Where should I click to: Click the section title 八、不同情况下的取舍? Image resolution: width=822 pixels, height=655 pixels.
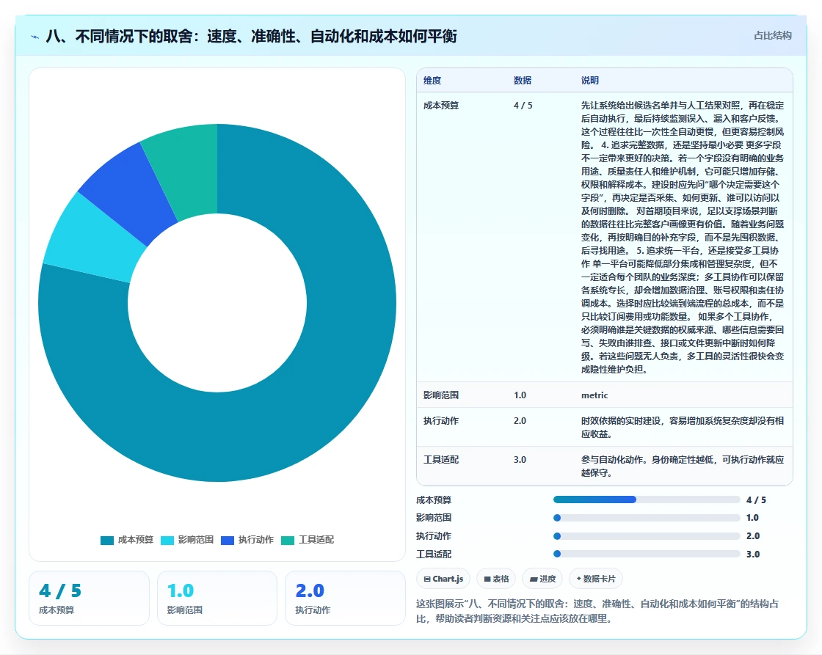251,36
